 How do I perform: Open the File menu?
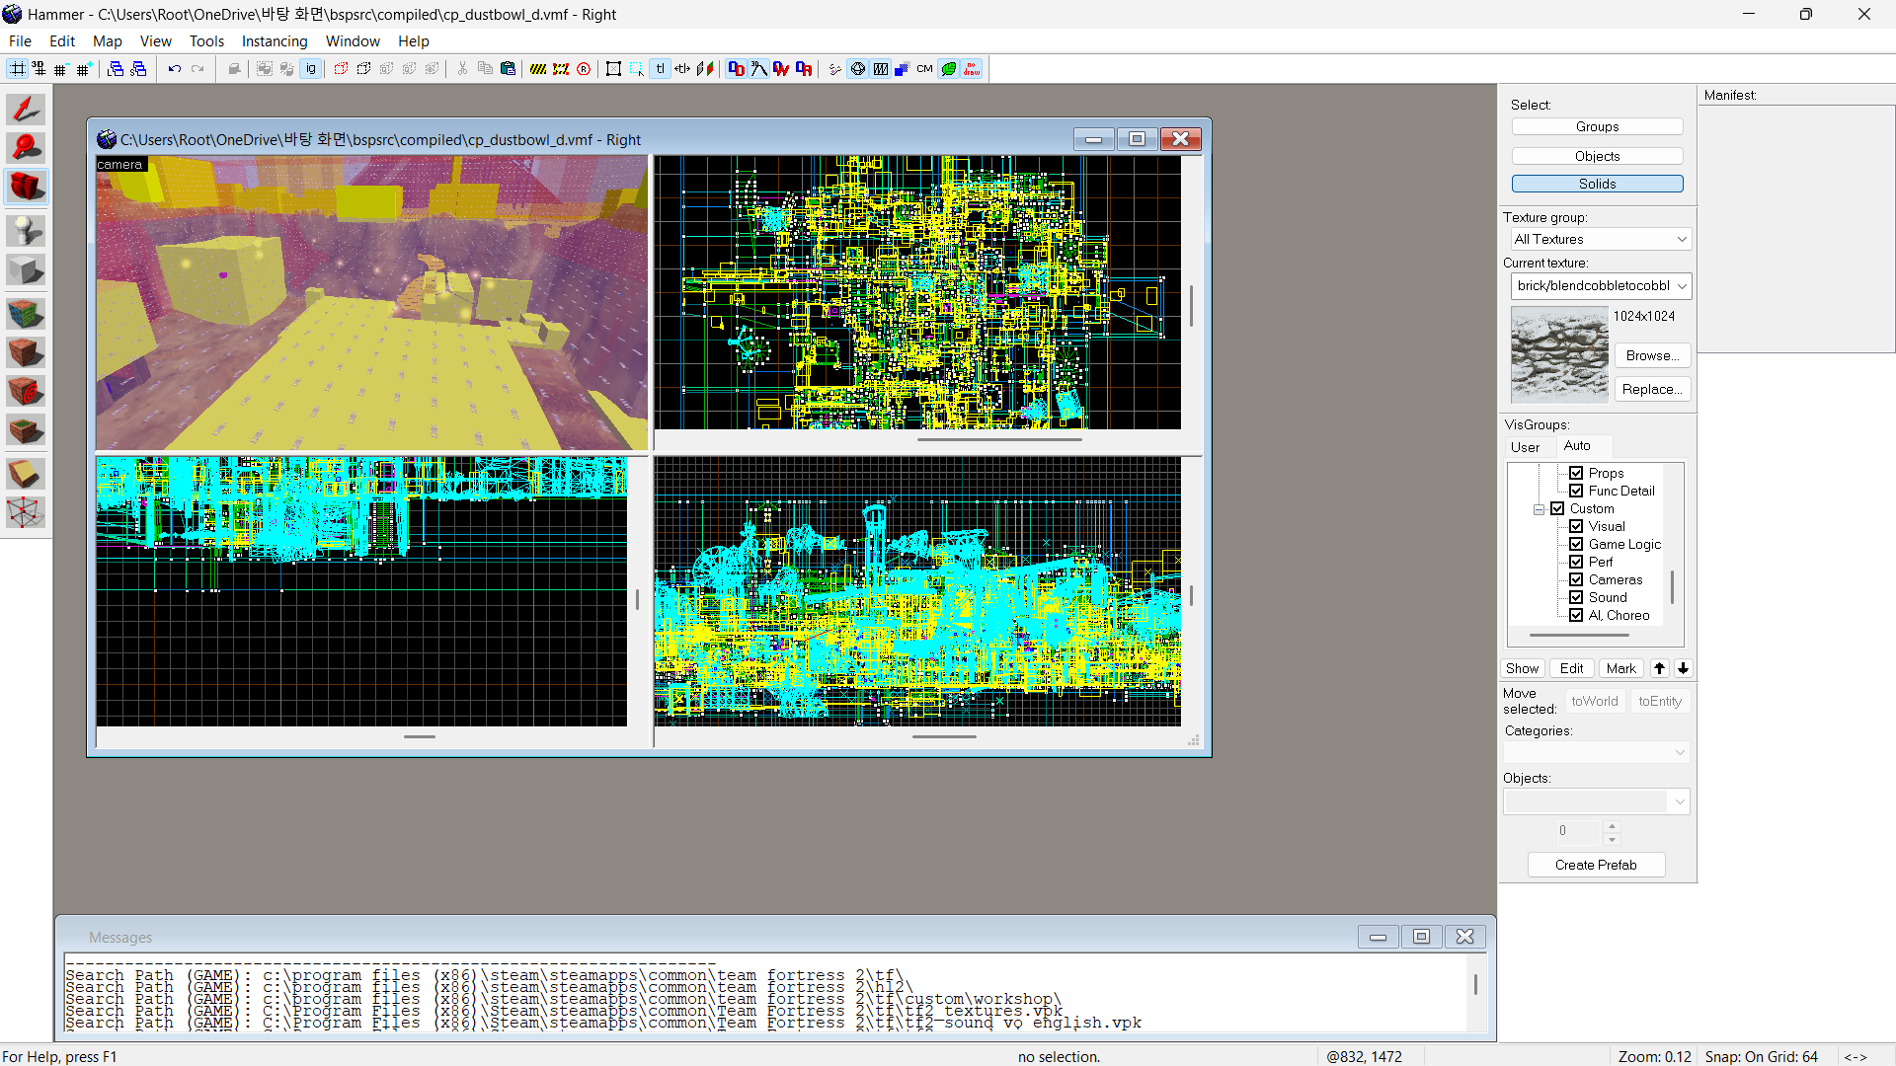(x=20, y=41)
